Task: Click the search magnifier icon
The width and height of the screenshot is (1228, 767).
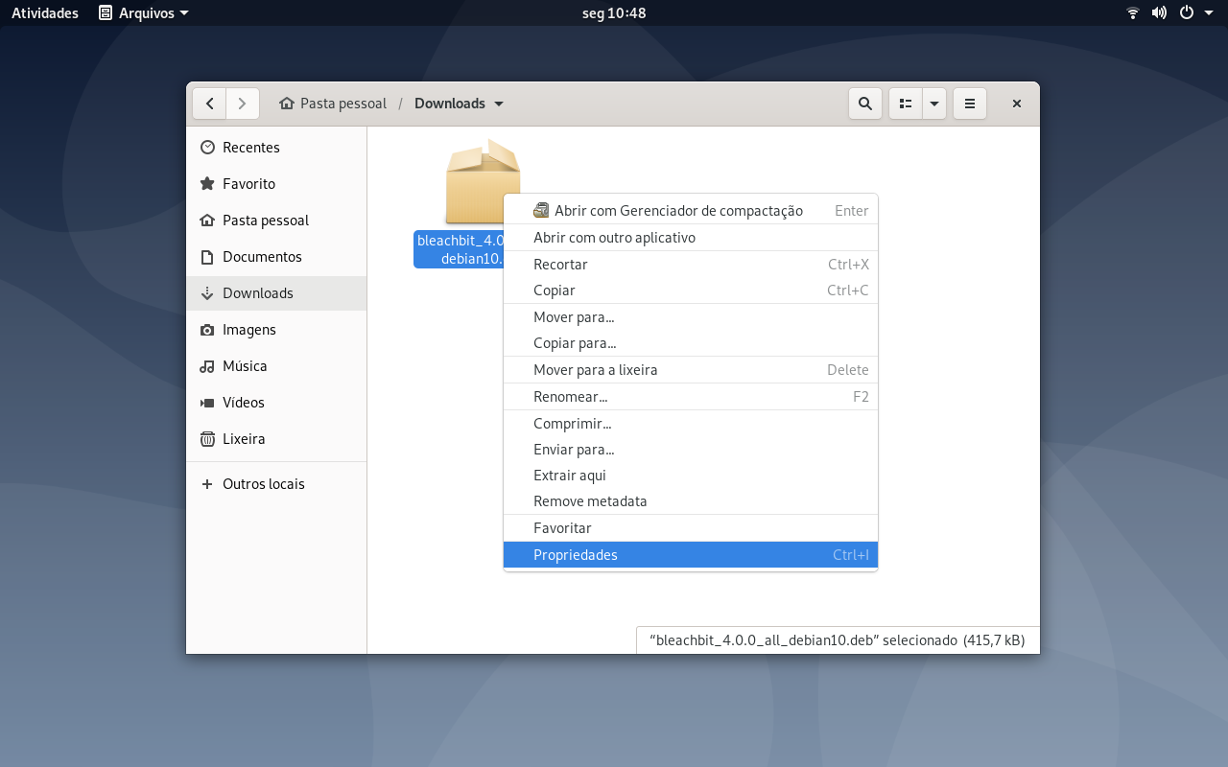Action: [864, 104]
